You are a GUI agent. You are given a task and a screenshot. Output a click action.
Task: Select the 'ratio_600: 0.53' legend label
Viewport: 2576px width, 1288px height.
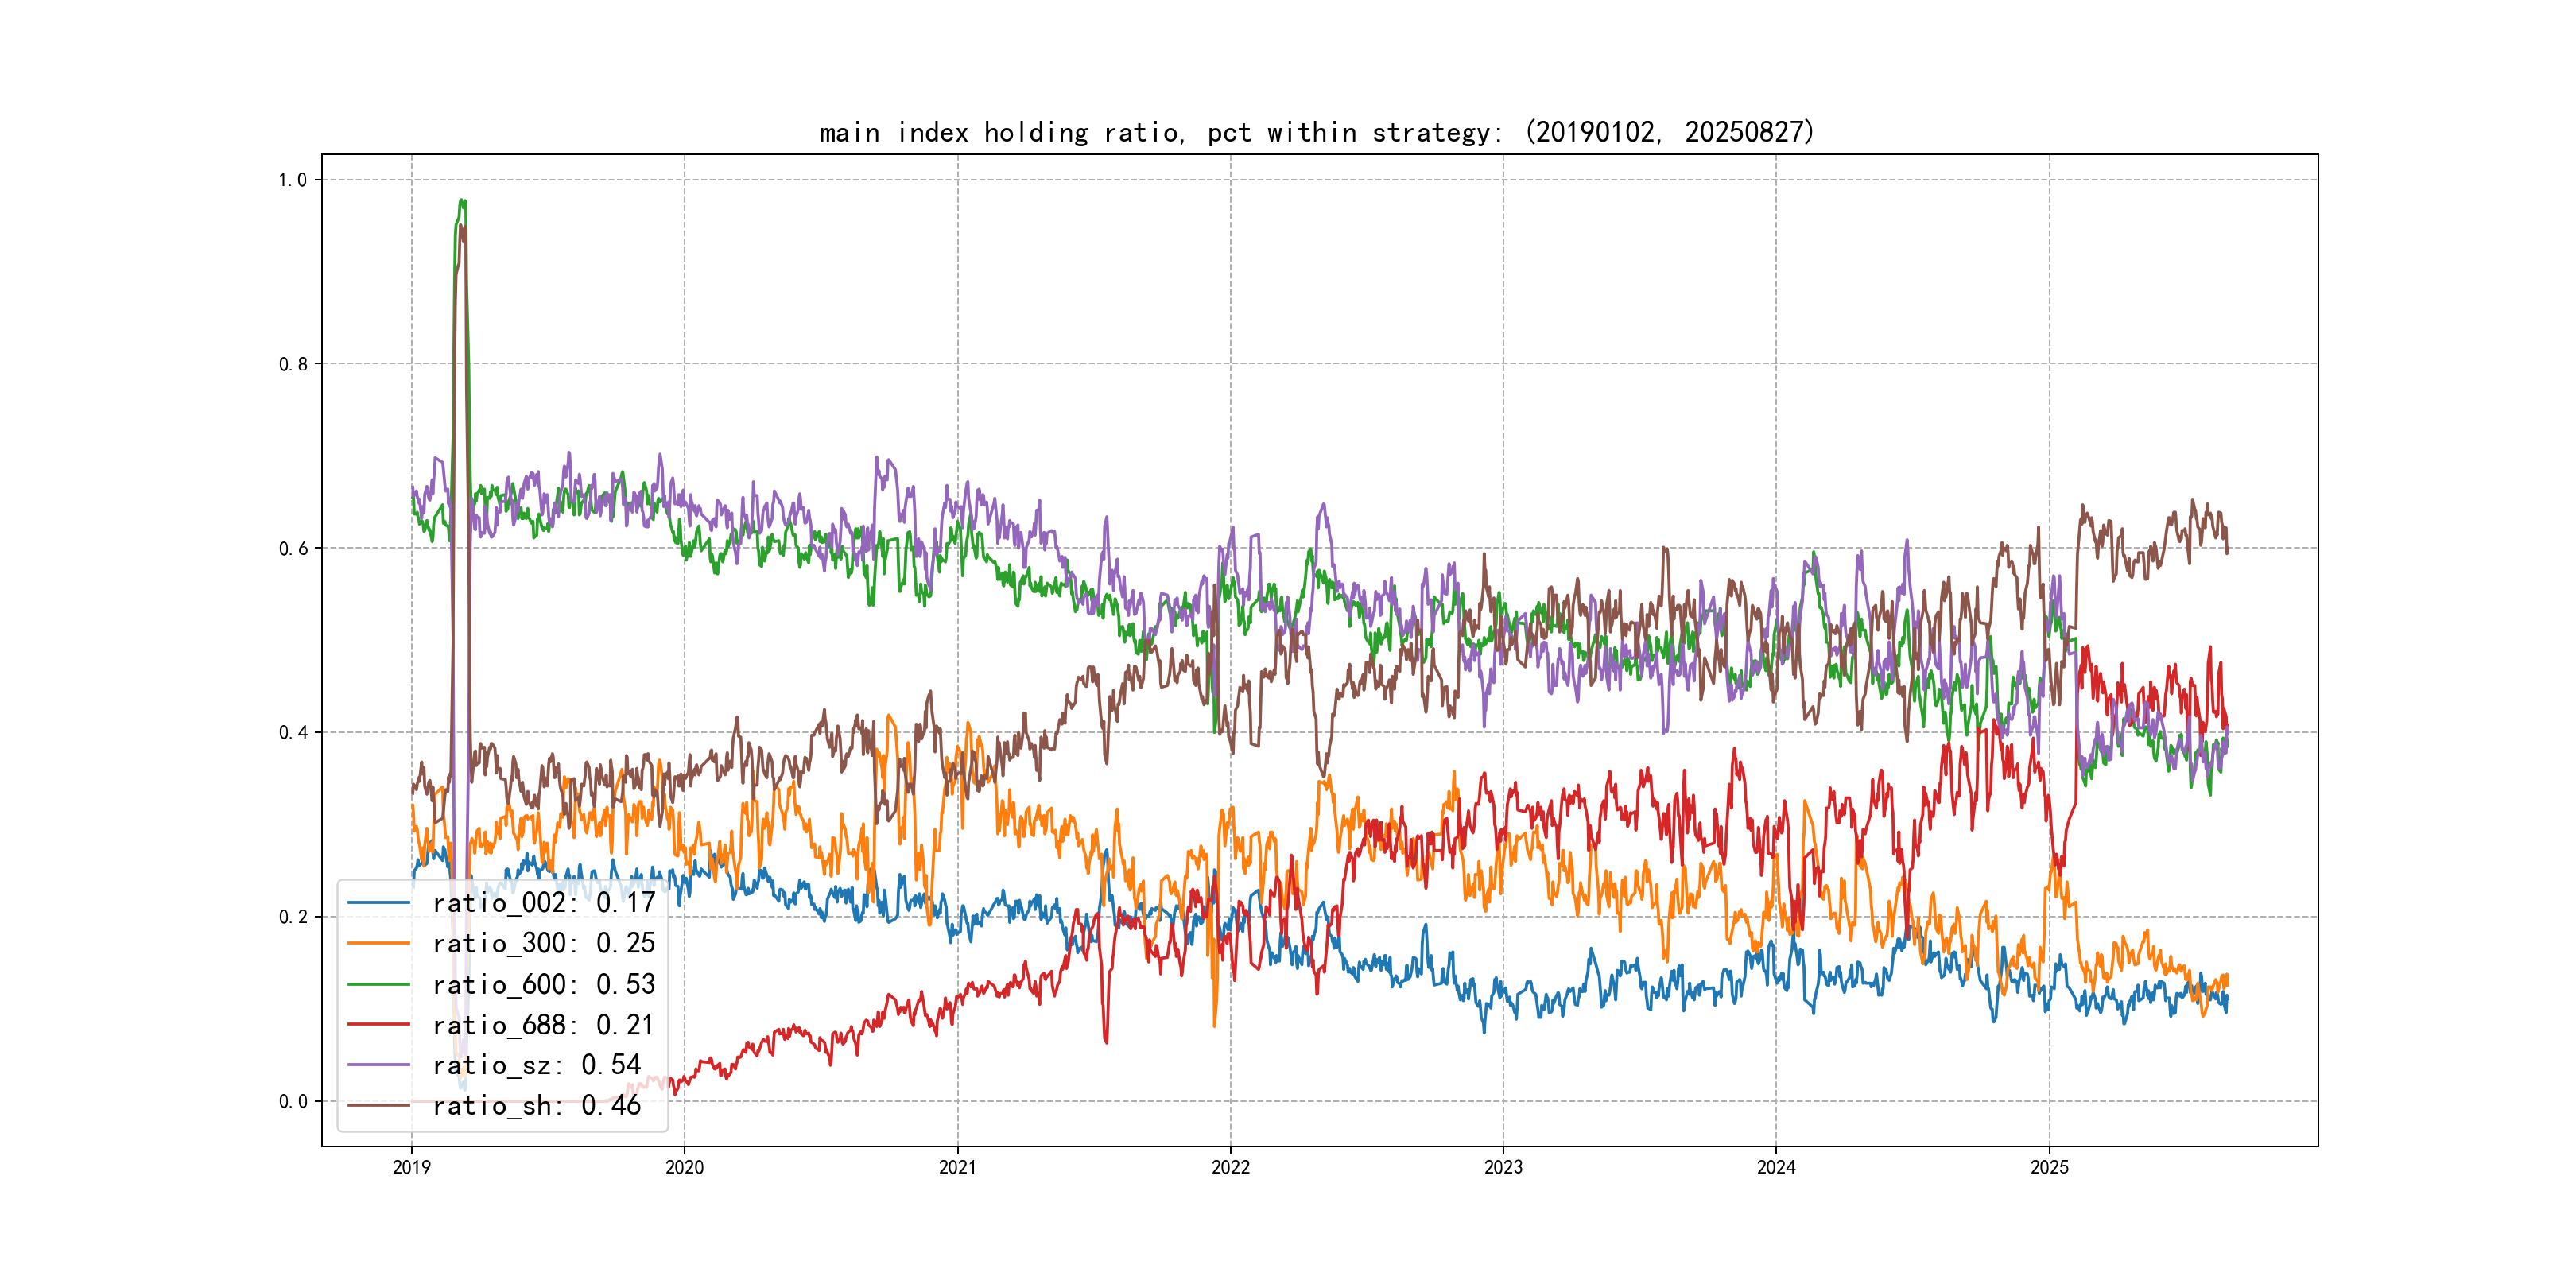[x=543, y=984]
